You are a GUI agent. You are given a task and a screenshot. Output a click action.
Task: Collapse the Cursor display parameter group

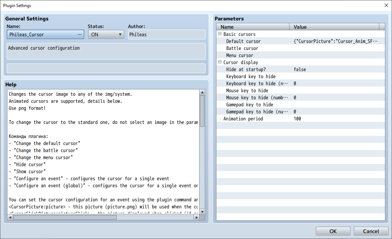point(219,62)
